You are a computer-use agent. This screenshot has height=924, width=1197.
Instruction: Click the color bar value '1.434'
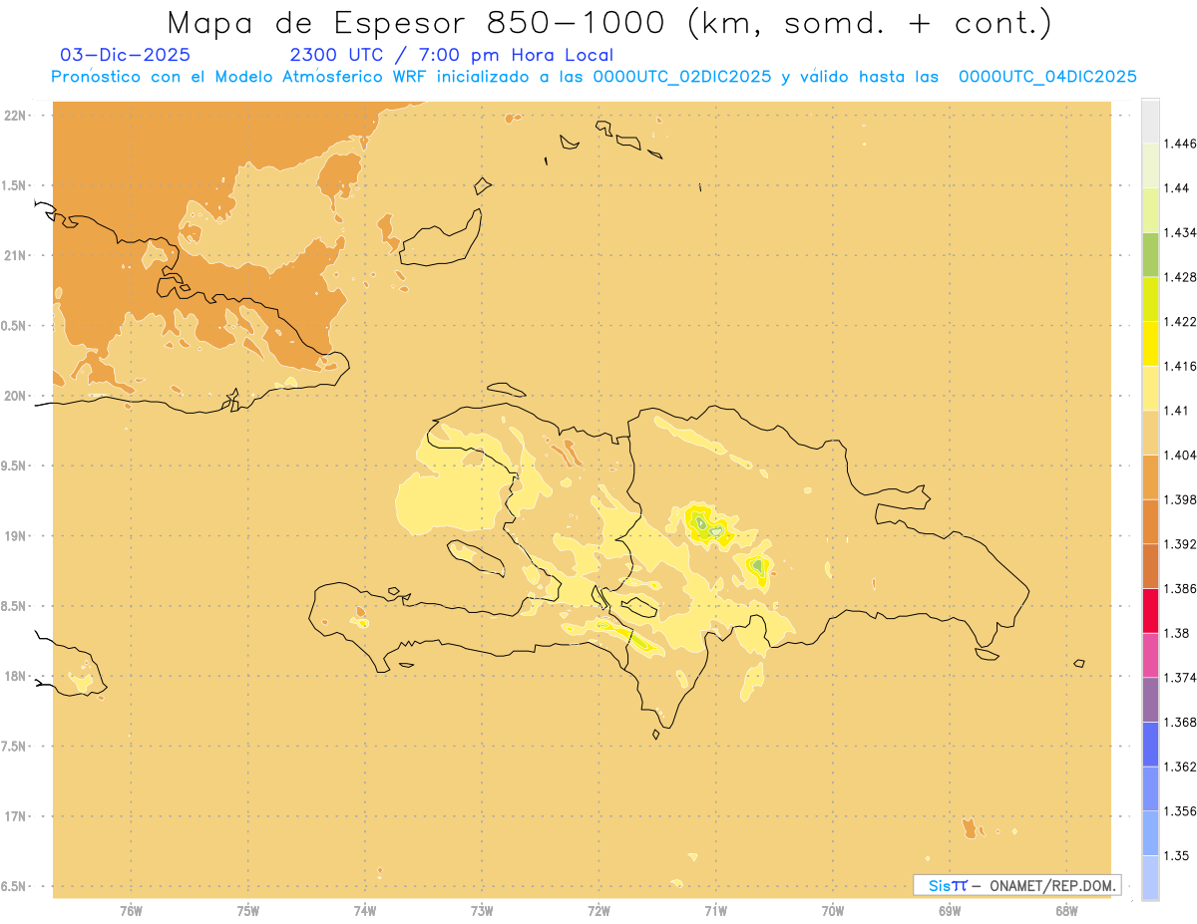point(1181,232)
